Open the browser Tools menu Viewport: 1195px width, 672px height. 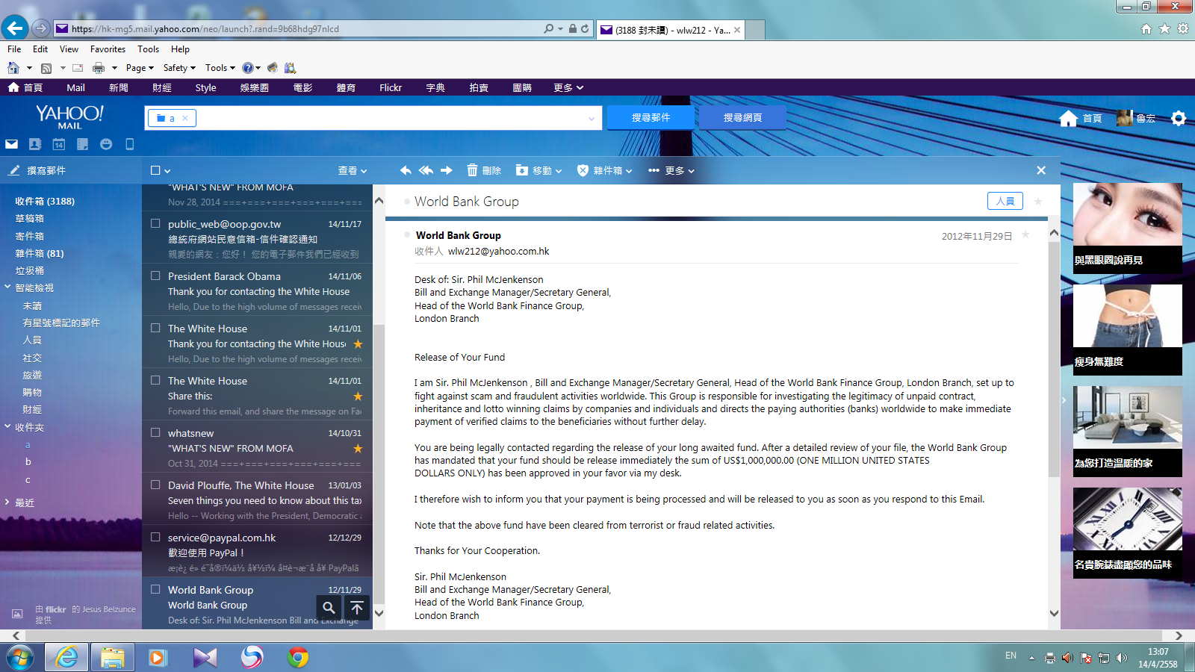148,49
